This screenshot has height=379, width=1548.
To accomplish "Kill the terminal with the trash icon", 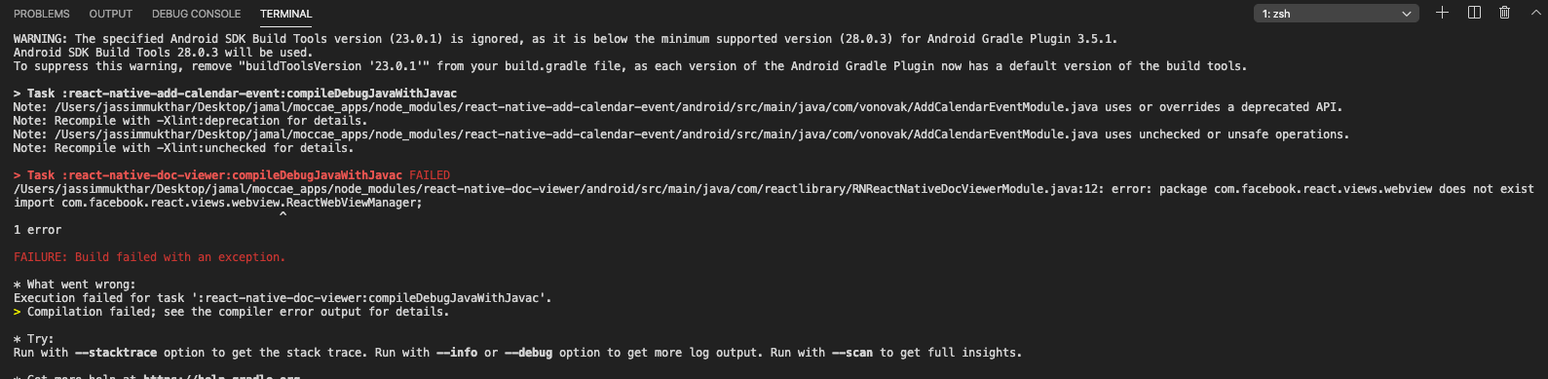I will (x=1505, y=13).
